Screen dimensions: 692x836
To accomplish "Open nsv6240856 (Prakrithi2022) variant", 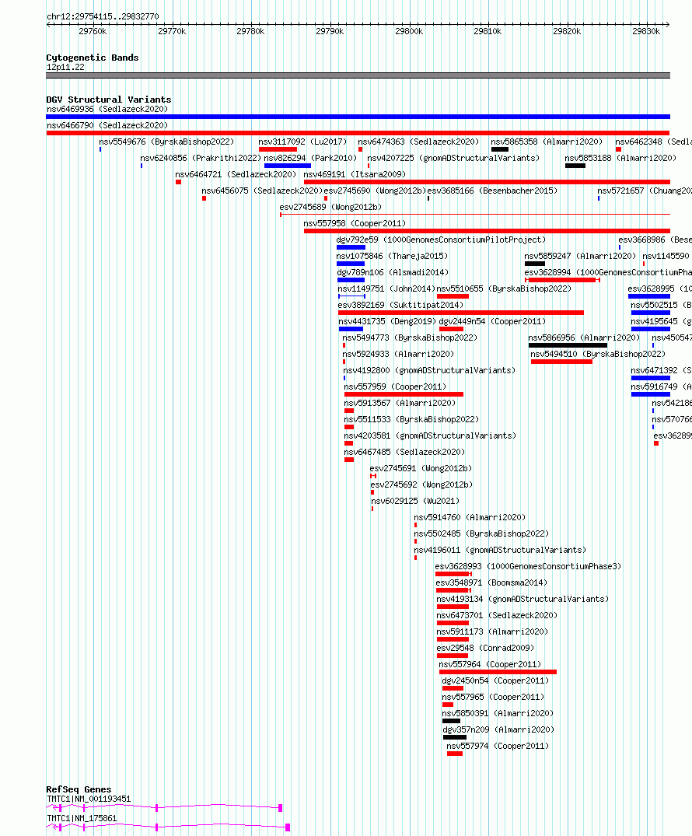I will [201, 159].
